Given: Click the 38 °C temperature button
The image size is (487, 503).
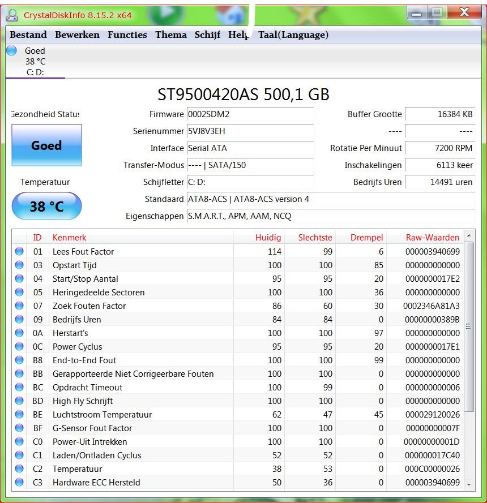Looking at the screenshot, I should [x=46, y=207].
